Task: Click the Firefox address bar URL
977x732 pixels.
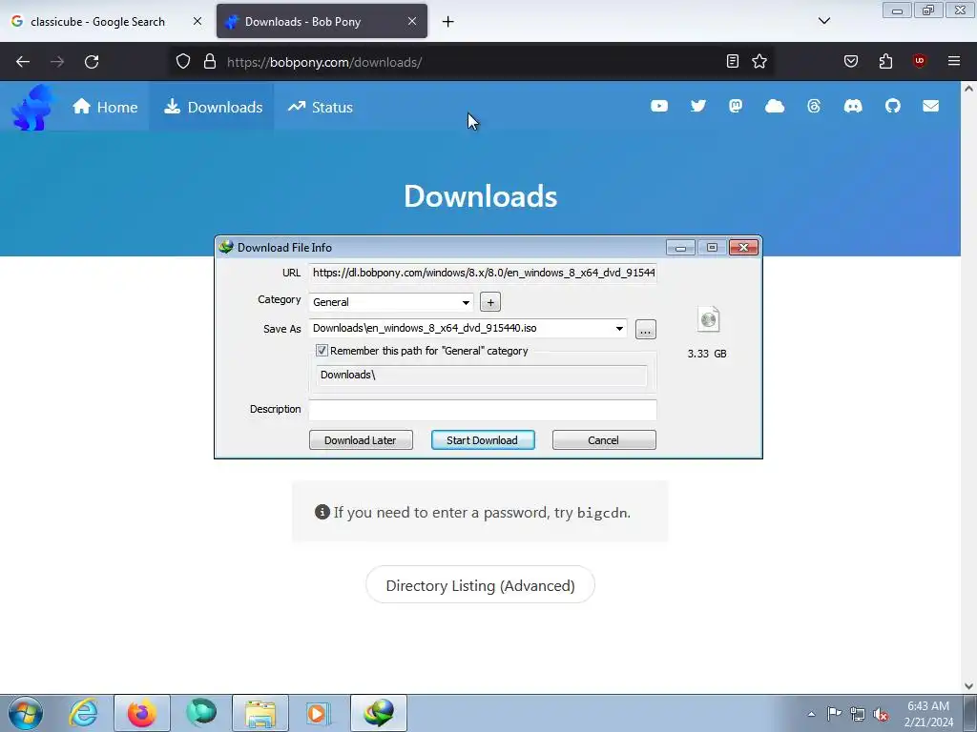Action: (324, 62)
